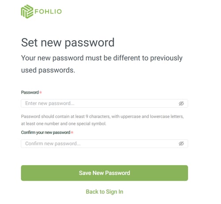Viewport: 221px width, 204px height.
Task: Click the password requirements hint text
Action: [102, 120]
